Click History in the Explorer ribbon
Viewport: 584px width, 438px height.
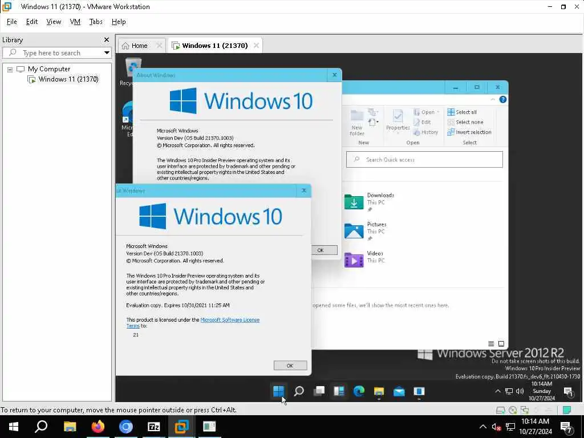(425, 132)
